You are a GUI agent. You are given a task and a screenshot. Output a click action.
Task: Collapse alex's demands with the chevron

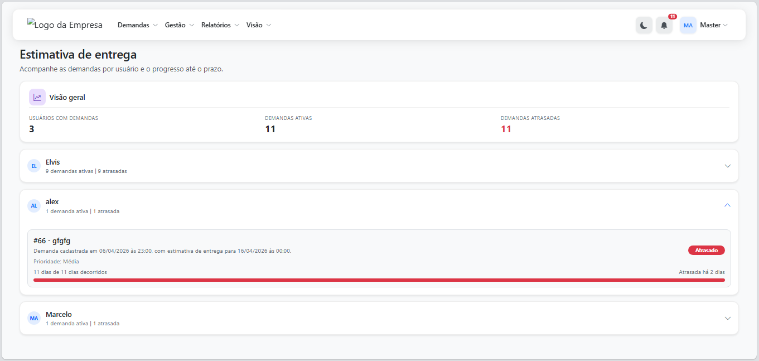pos(727,205)
